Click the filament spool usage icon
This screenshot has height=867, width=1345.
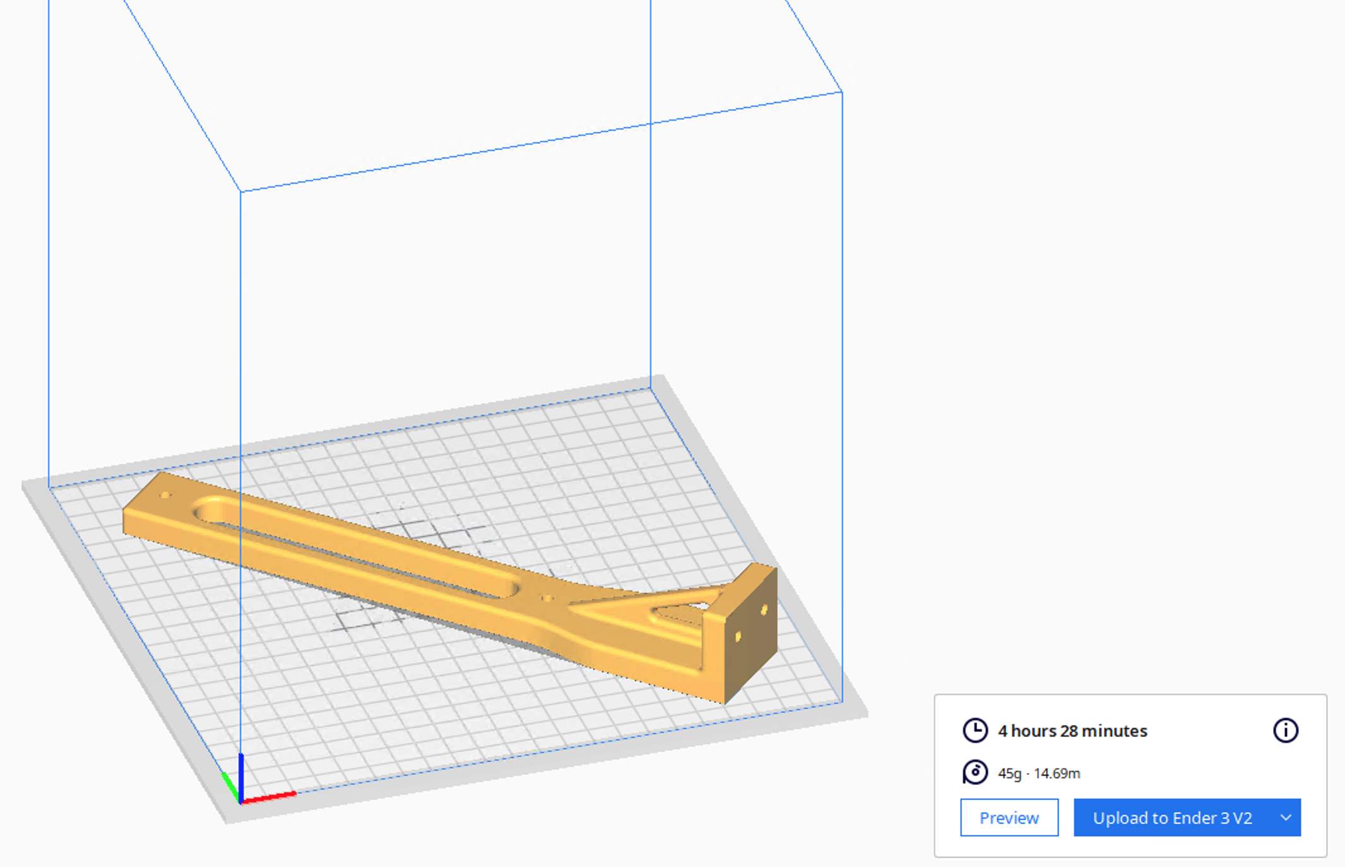(975, 772)
